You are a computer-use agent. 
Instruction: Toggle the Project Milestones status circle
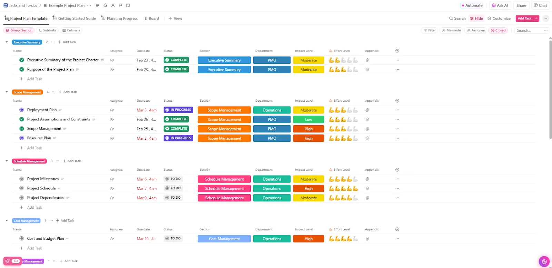pos(22,179)
